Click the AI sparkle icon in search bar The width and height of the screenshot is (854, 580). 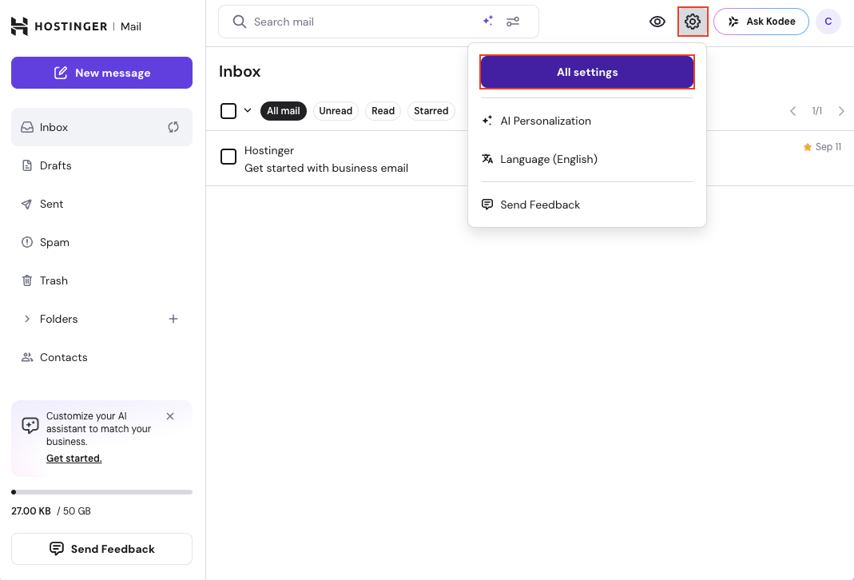[x=487, y=22]
